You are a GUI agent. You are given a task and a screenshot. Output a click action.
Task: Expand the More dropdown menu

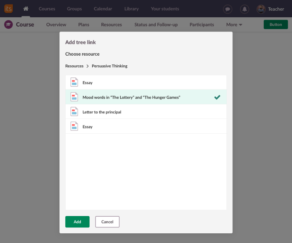click(x=234, y=25)
